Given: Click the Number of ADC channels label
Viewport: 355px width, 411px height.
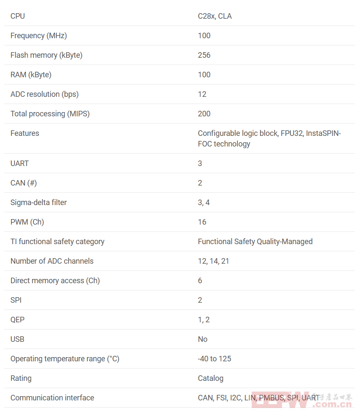Looking at the screenshot, I should coord(52,261).
